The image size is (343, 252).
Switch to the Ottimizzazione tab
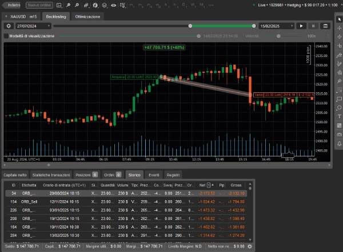coord(88,17)
